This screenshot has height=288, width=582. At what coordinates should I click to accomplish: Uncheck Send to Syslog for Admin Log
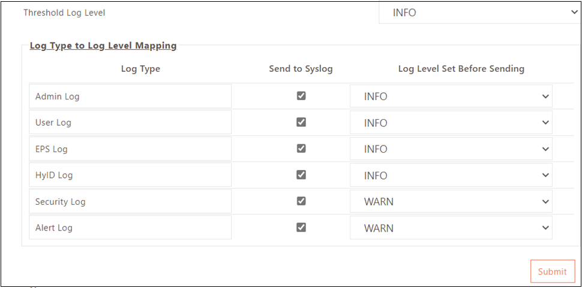[x=301, y=96]
